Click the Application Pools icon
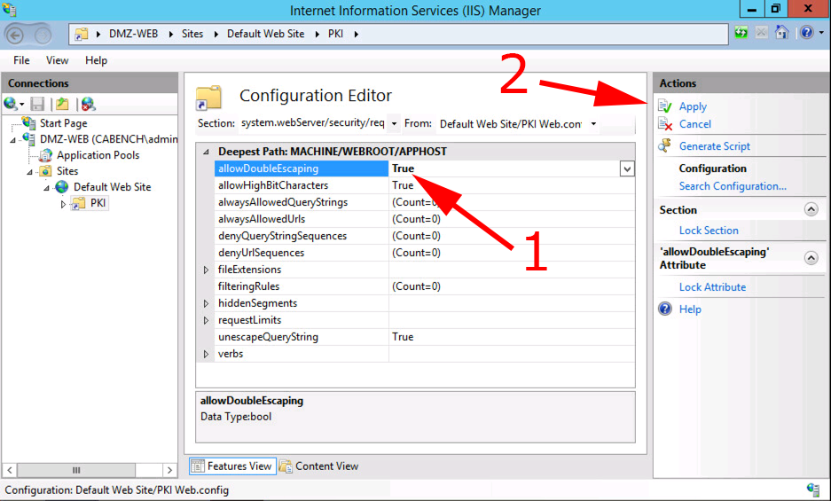This screenshot has height=501, width=831. click(x=46, y=155)
